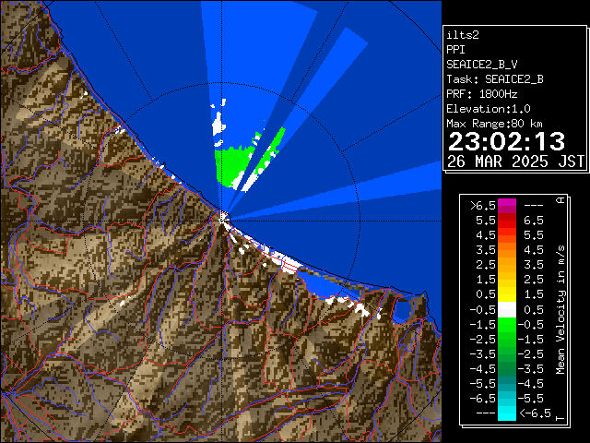Select the "Task: SEAICE2_B" line
The height and width of the screenshot is (443, 590).
tap(495, 79)
